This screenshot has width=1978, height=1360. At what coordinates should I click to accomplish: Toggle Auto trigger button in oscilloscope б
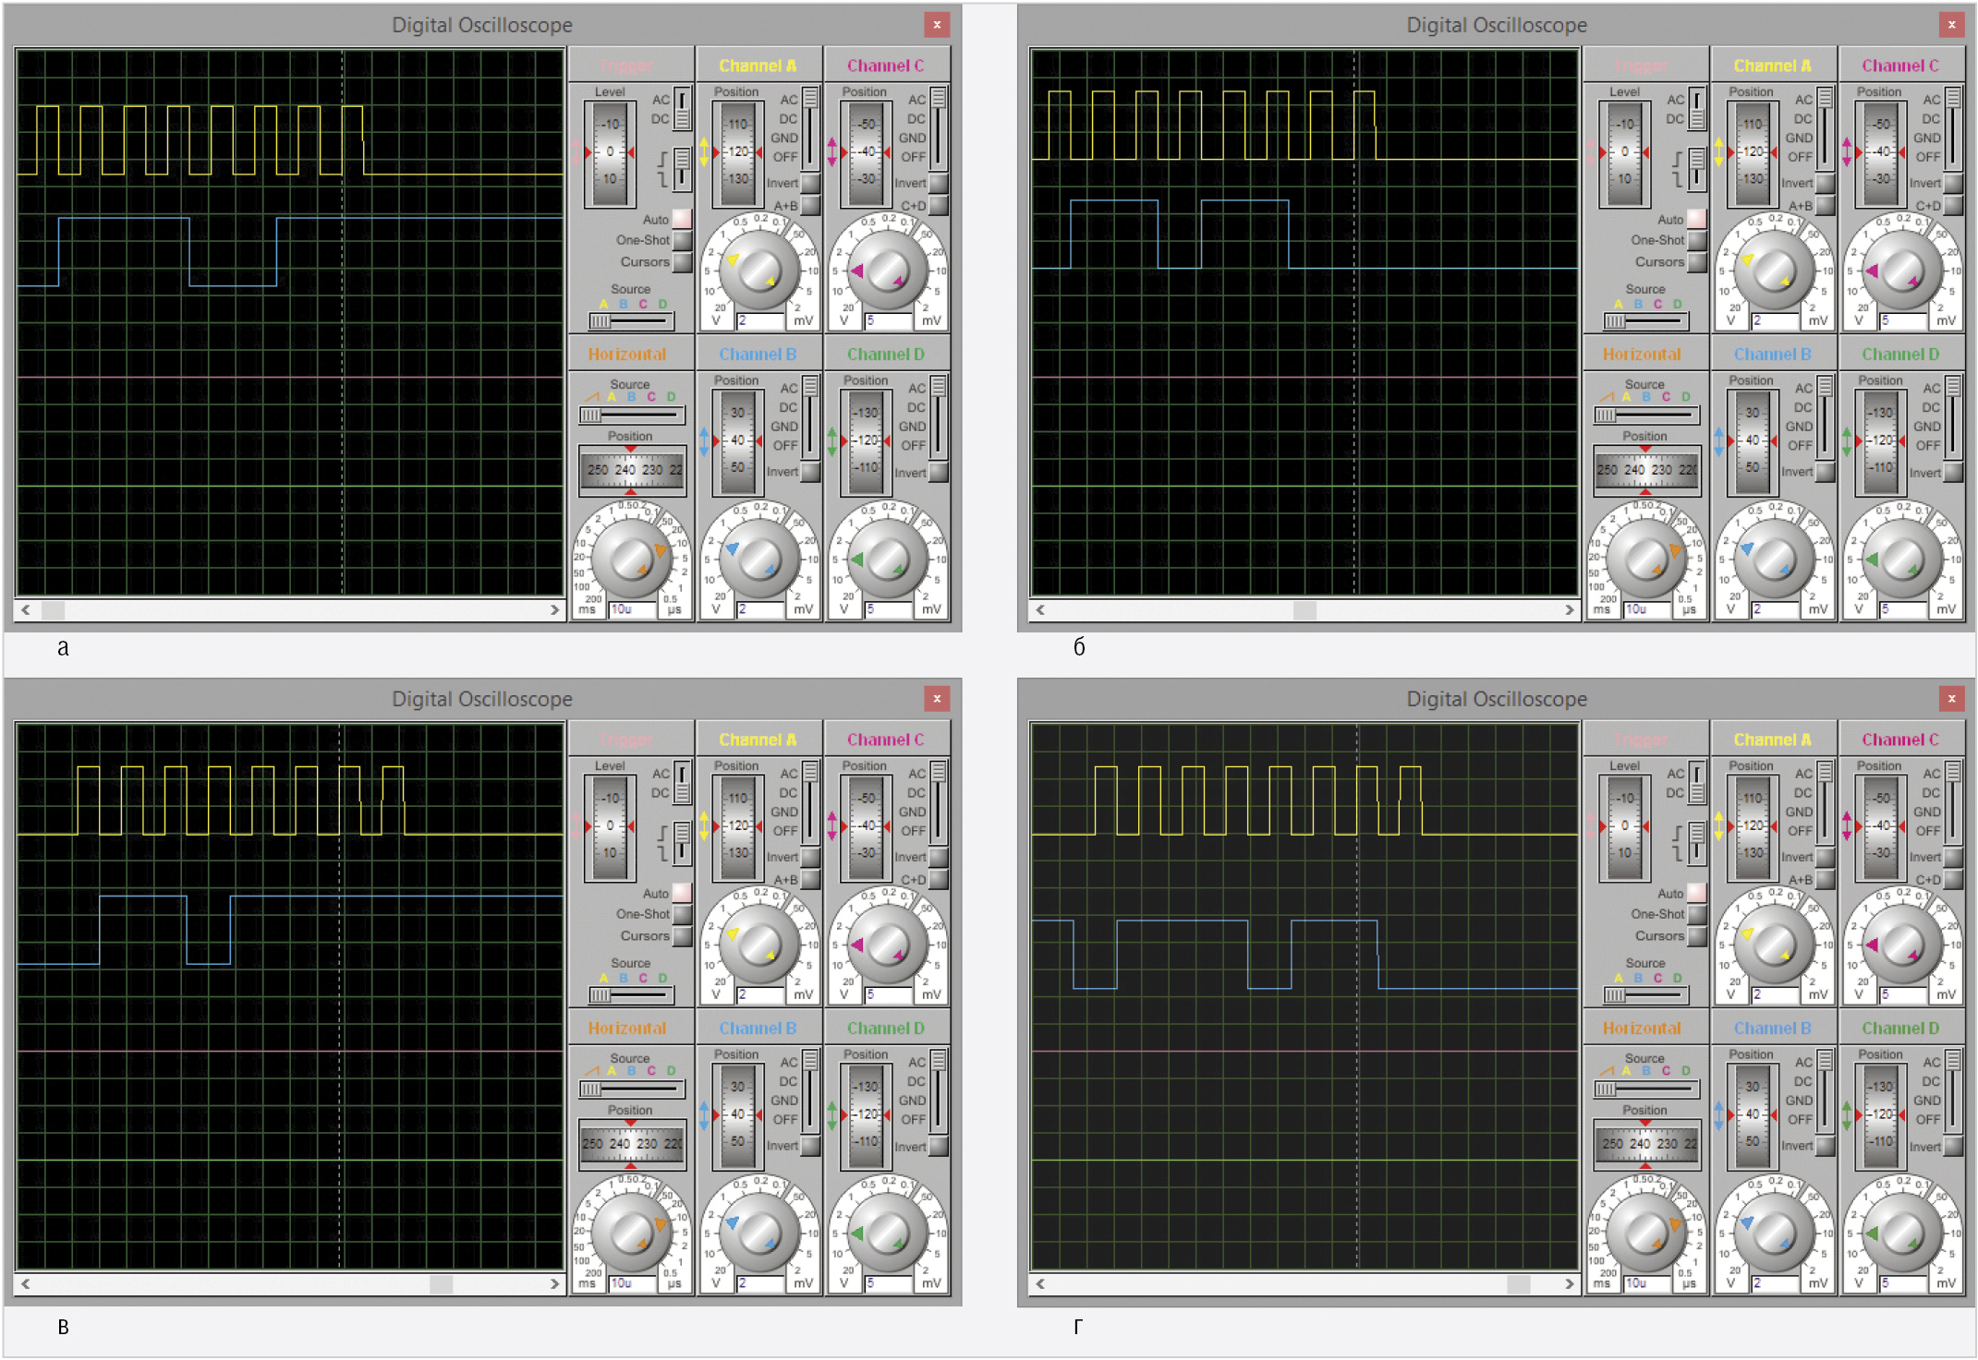[x=1696, y=219]
